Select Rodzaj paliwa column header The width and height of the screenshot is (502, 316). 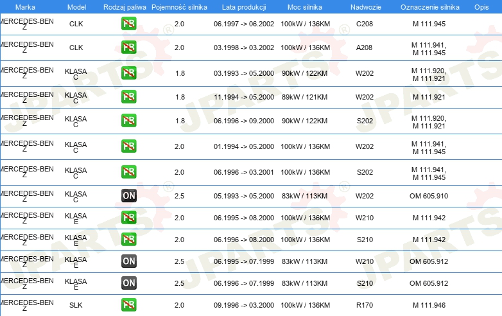click(x=125, y=7)
